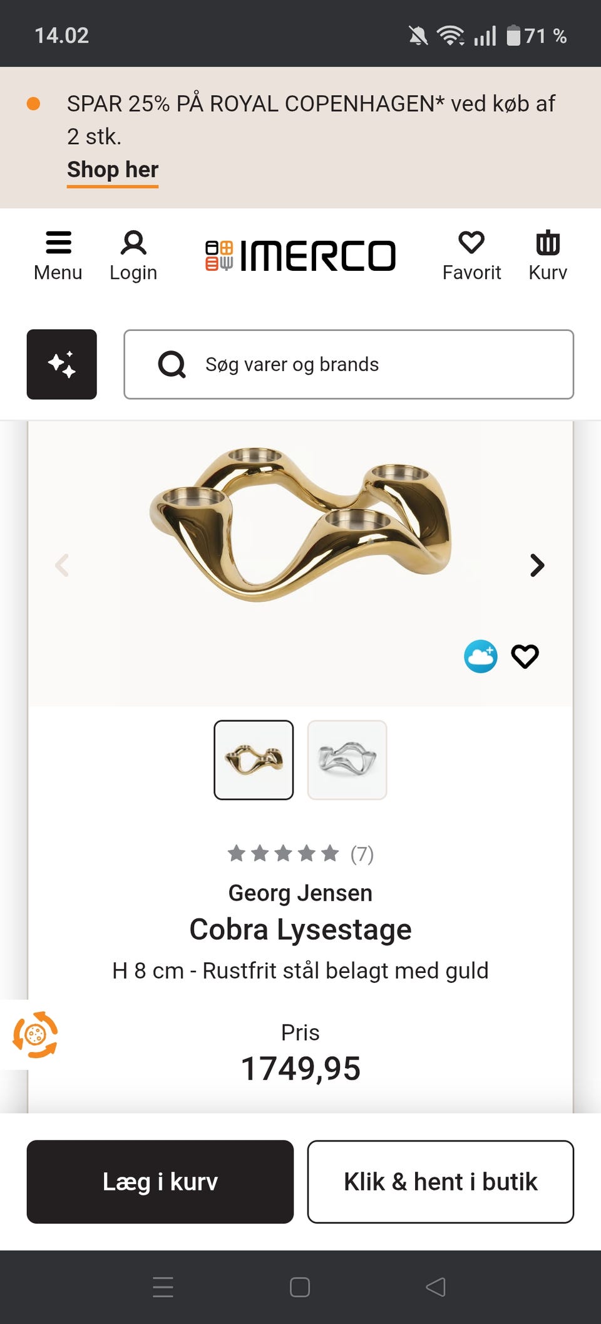Add Cobra Lysestage to favorites heart

coord(525,656)
